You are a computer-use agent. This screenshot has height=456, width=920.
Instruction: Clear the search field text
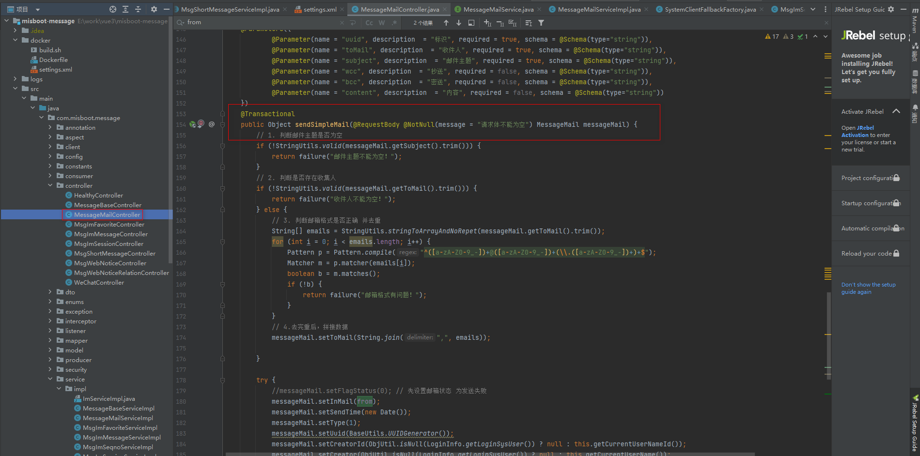pyautogui.click(x=342, y=23)
